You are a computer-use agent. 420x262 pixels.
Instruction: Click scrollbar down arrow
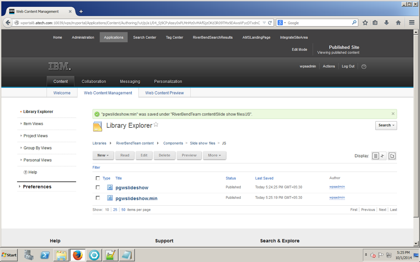[416, 244]
